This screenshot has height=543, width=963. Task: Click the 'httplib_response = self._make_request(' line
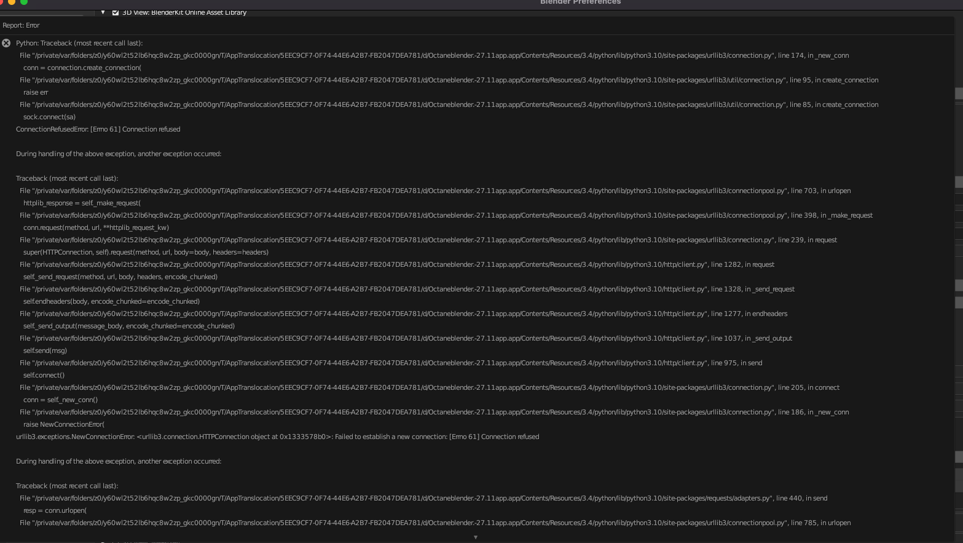82,203
